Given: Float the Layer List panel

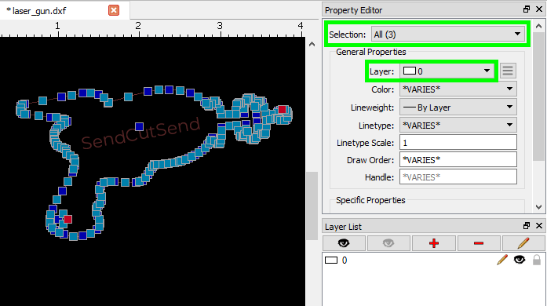Looking at the screenshot, I should 527,226.
